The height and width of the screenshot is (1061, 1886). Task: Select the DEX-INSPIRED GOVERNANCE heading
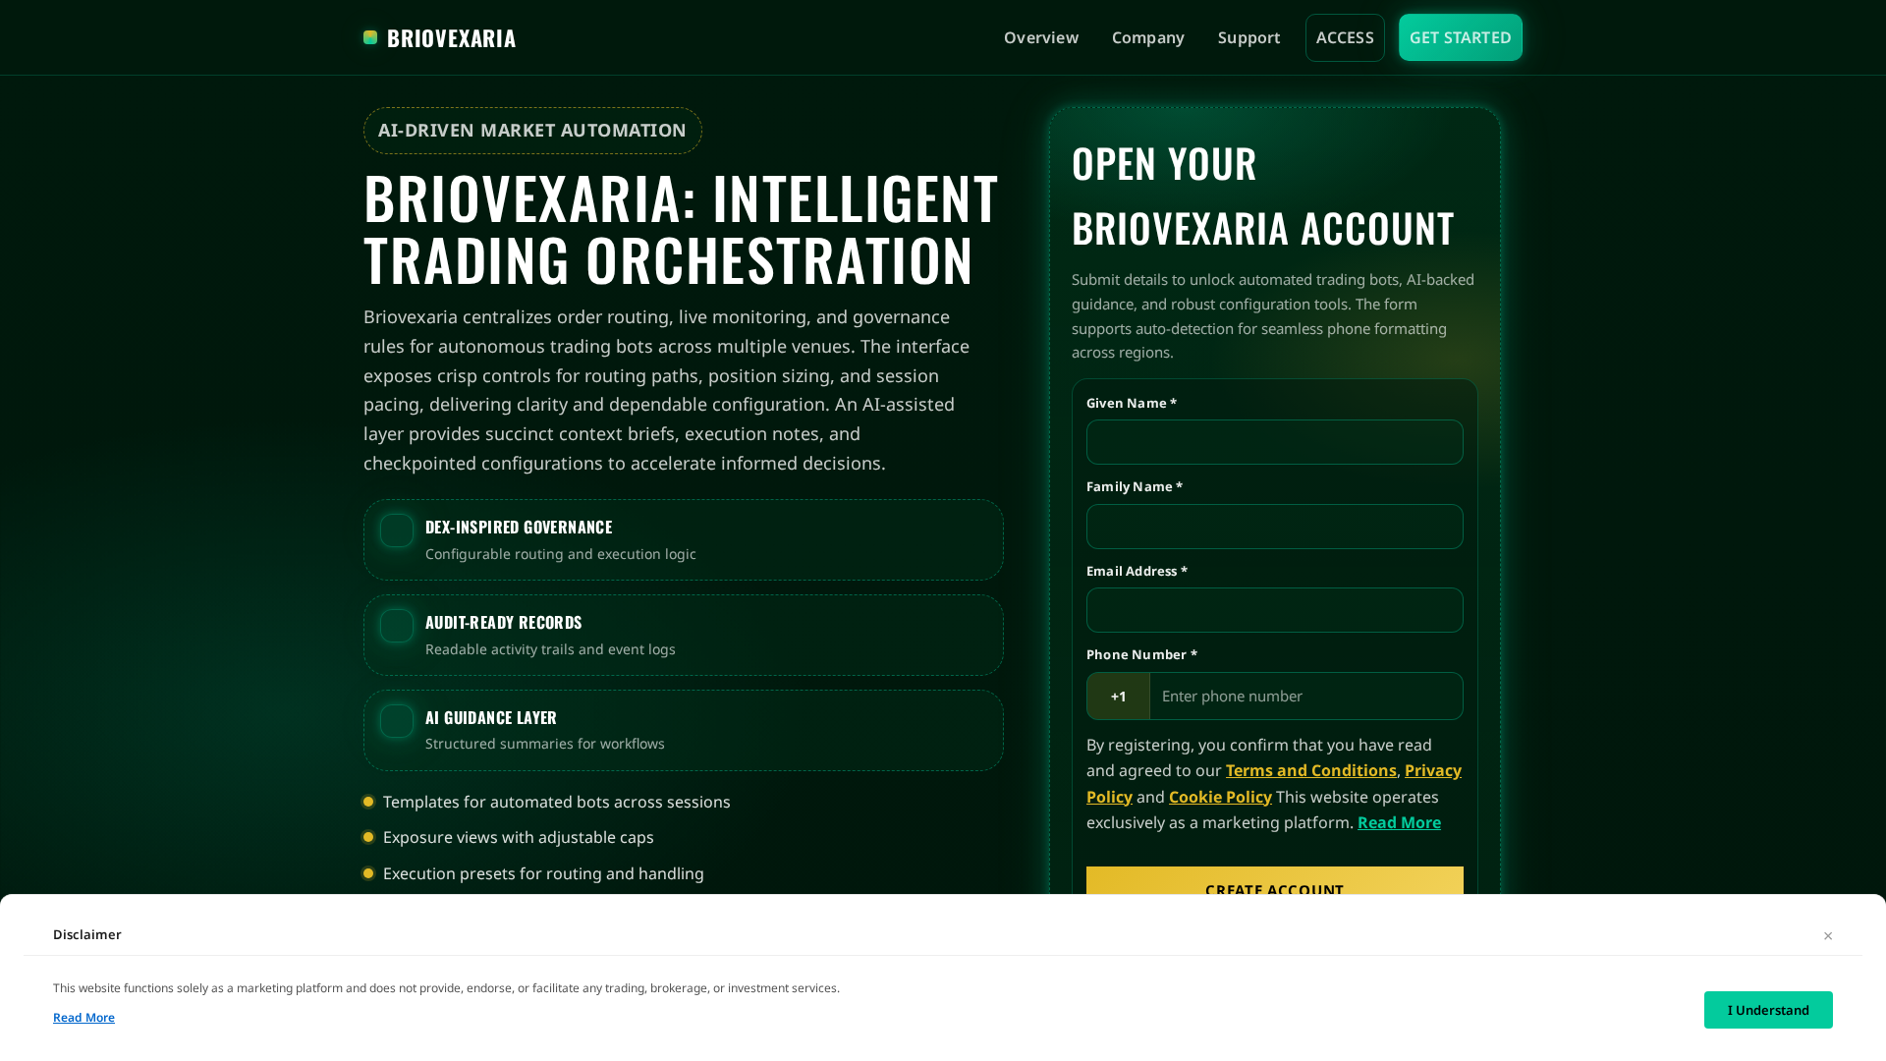[519, 527]
